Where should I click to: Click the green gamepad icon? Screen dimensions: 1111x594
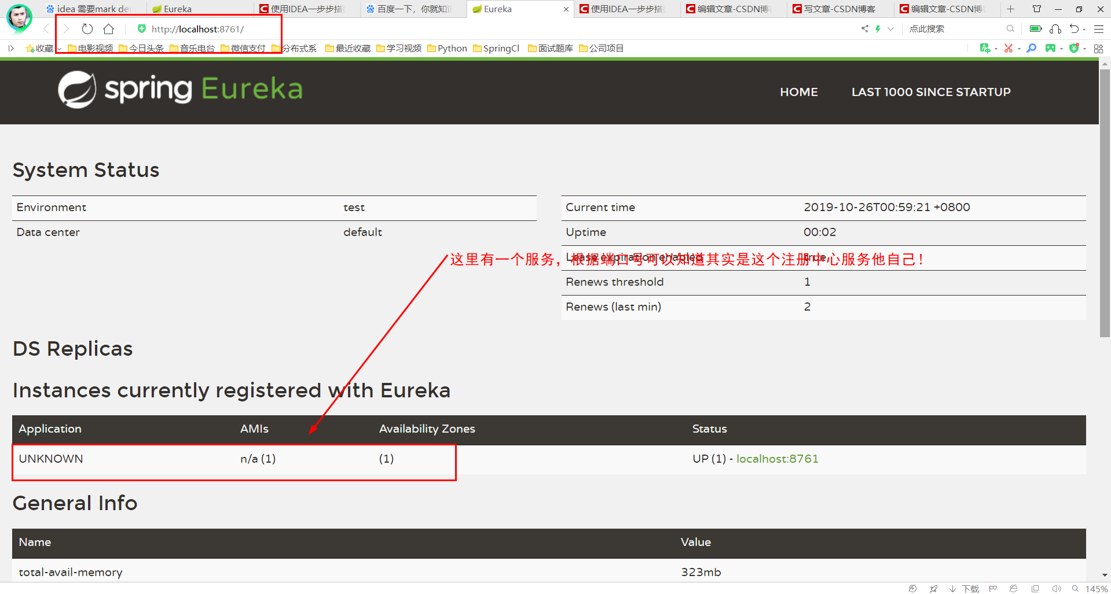[x=1050, y=48]
